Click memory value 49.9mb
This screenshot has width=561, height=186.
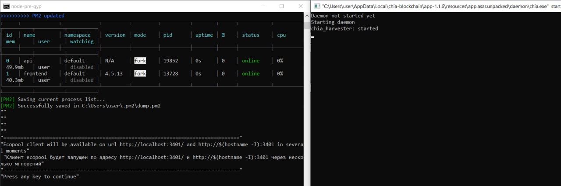point(15,67)
